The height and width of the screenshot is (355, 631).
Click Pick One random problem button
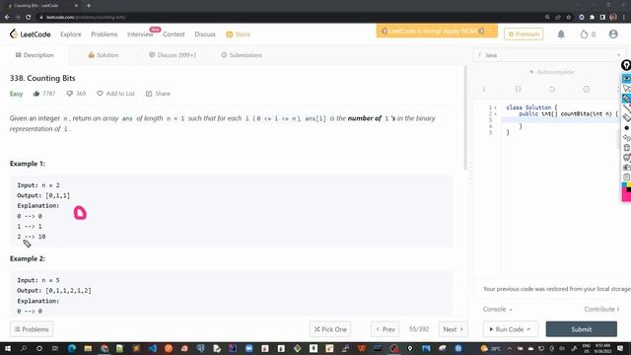click(330, 329)
